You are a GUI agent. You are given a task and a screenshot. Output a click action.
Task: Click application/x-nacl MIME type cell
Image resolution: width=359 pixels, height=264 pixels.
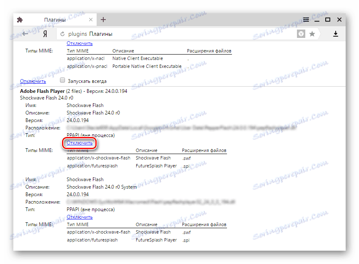pyautogui.click(x=86, y=58)
